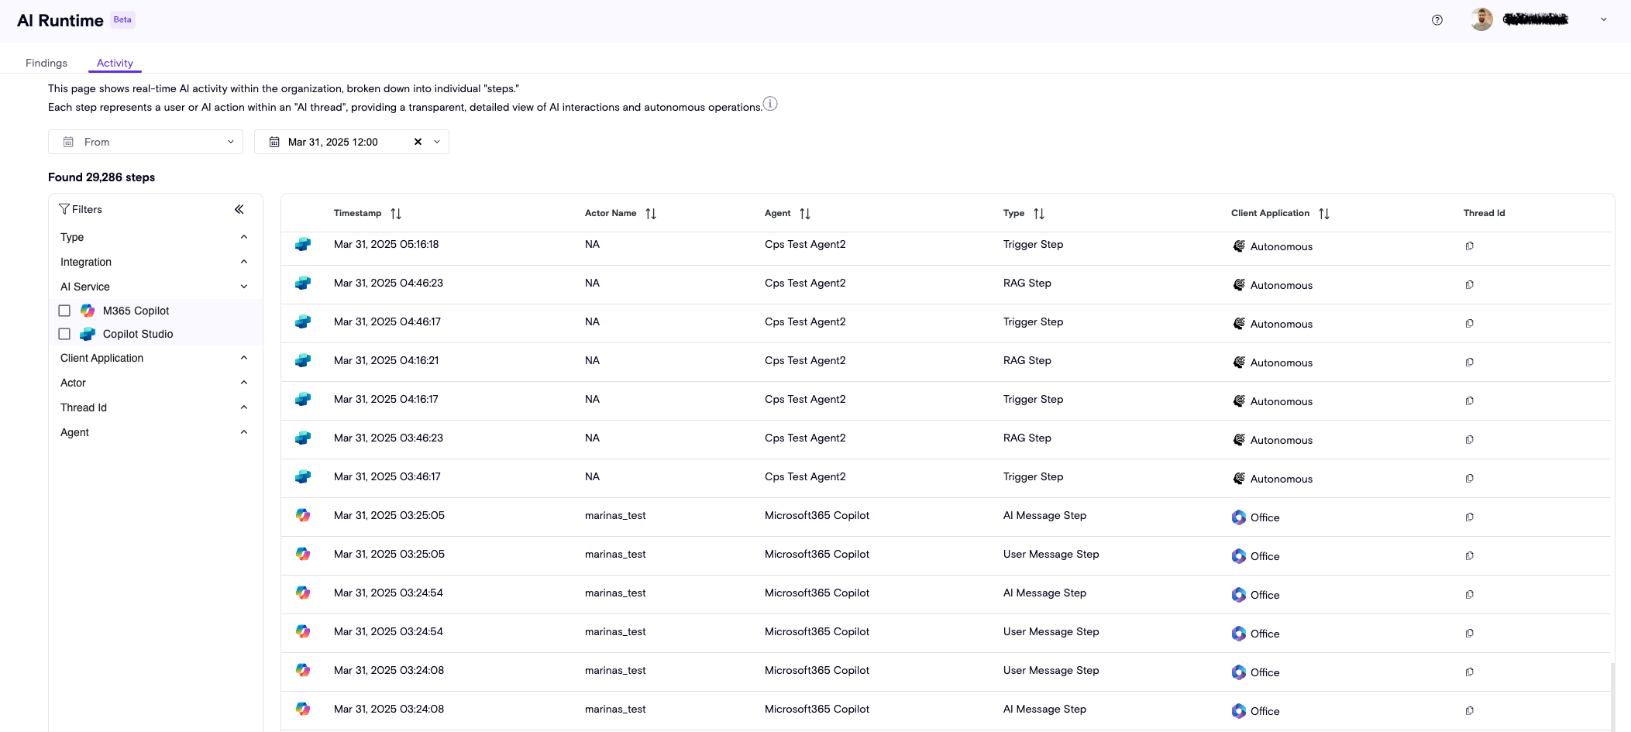
Task: Check the Copilot Studio filter checkbox
Action: 64,334
